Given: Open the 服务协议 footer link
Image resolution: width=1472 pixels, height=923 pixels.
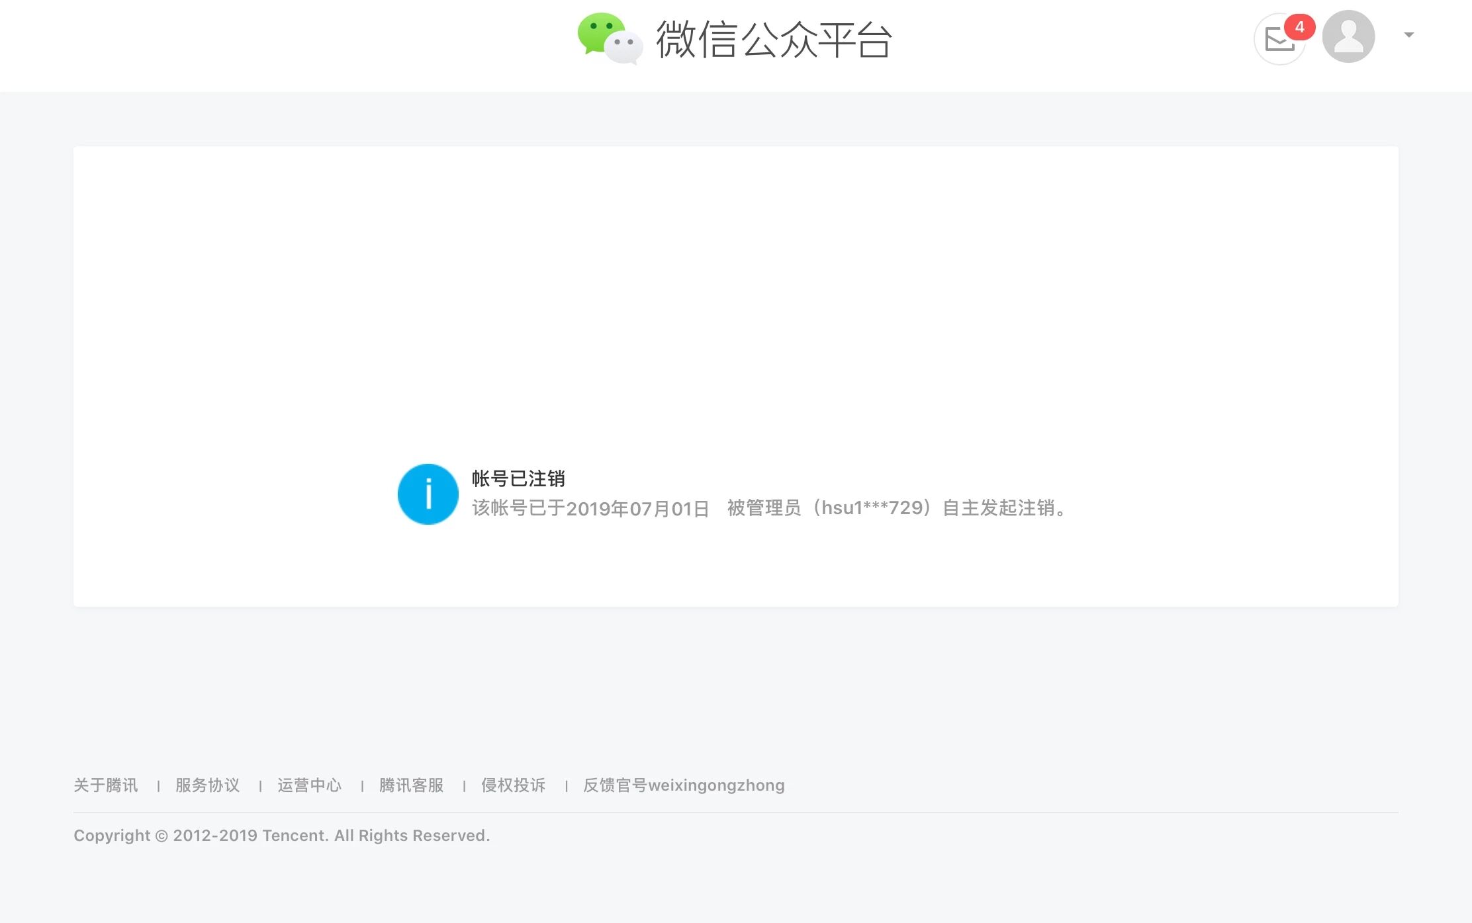Looking at the screenshot, I should click(207, 785).
